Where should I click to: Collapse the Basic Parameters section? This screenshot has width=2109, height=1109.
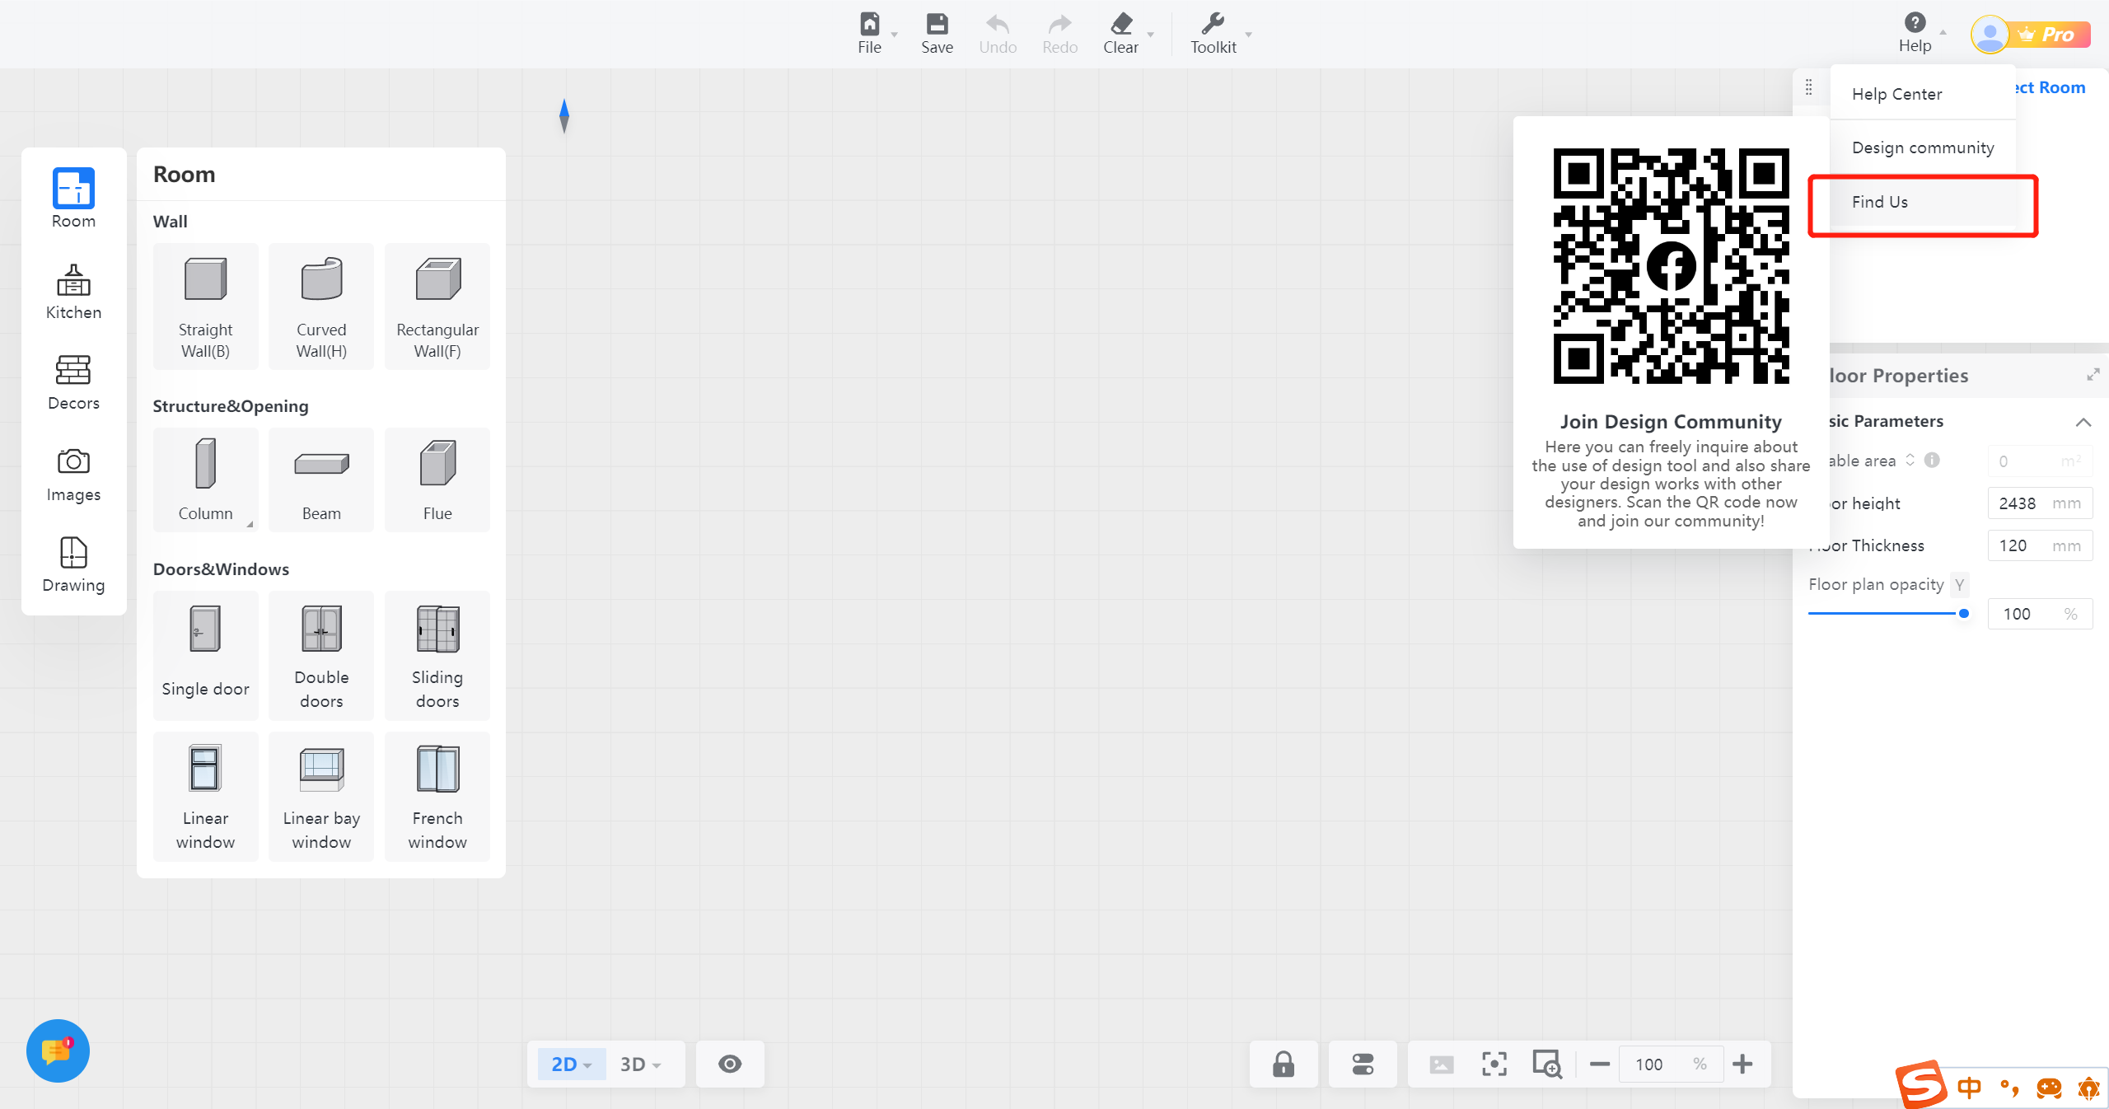2083,422
